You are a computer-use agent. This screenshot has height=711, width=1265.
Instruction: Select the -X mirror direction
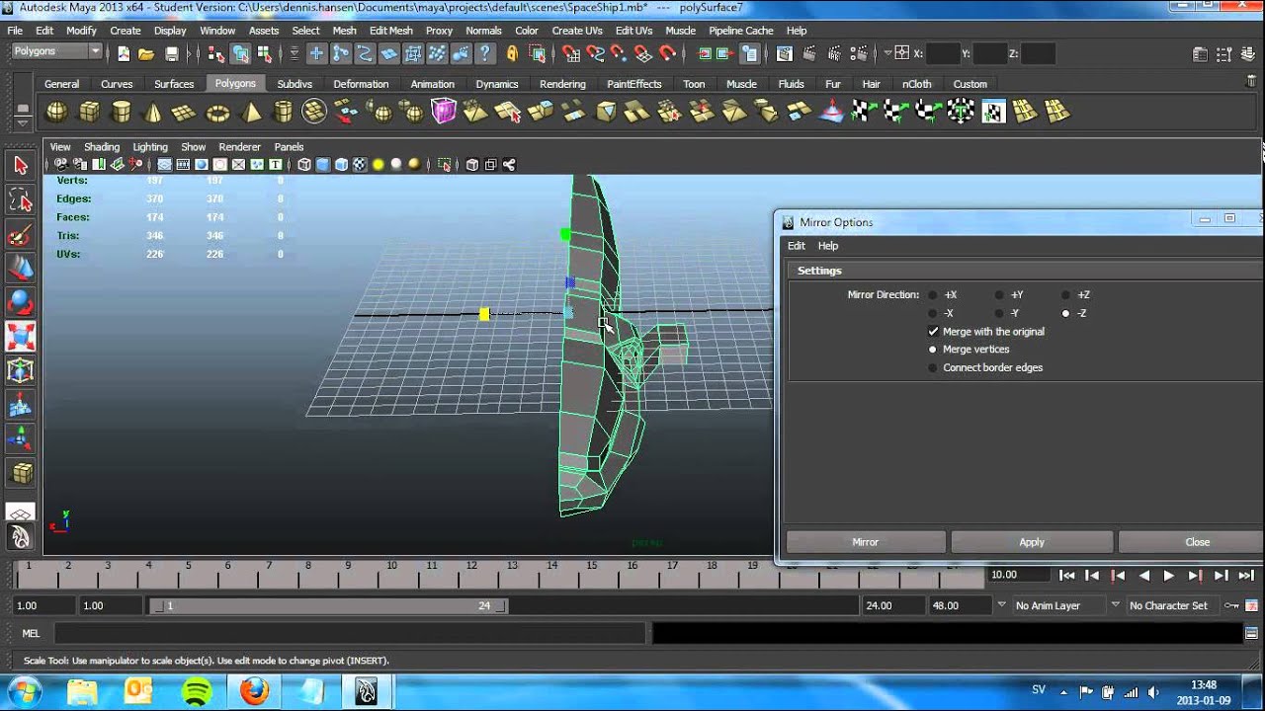933,313
